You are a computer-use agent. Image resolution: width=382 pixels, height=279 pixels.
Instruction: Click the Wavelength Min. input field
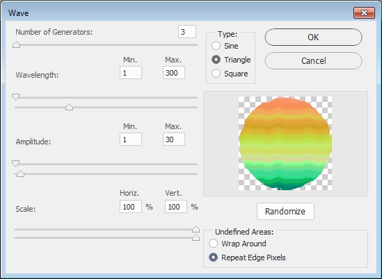coord(131,73)
